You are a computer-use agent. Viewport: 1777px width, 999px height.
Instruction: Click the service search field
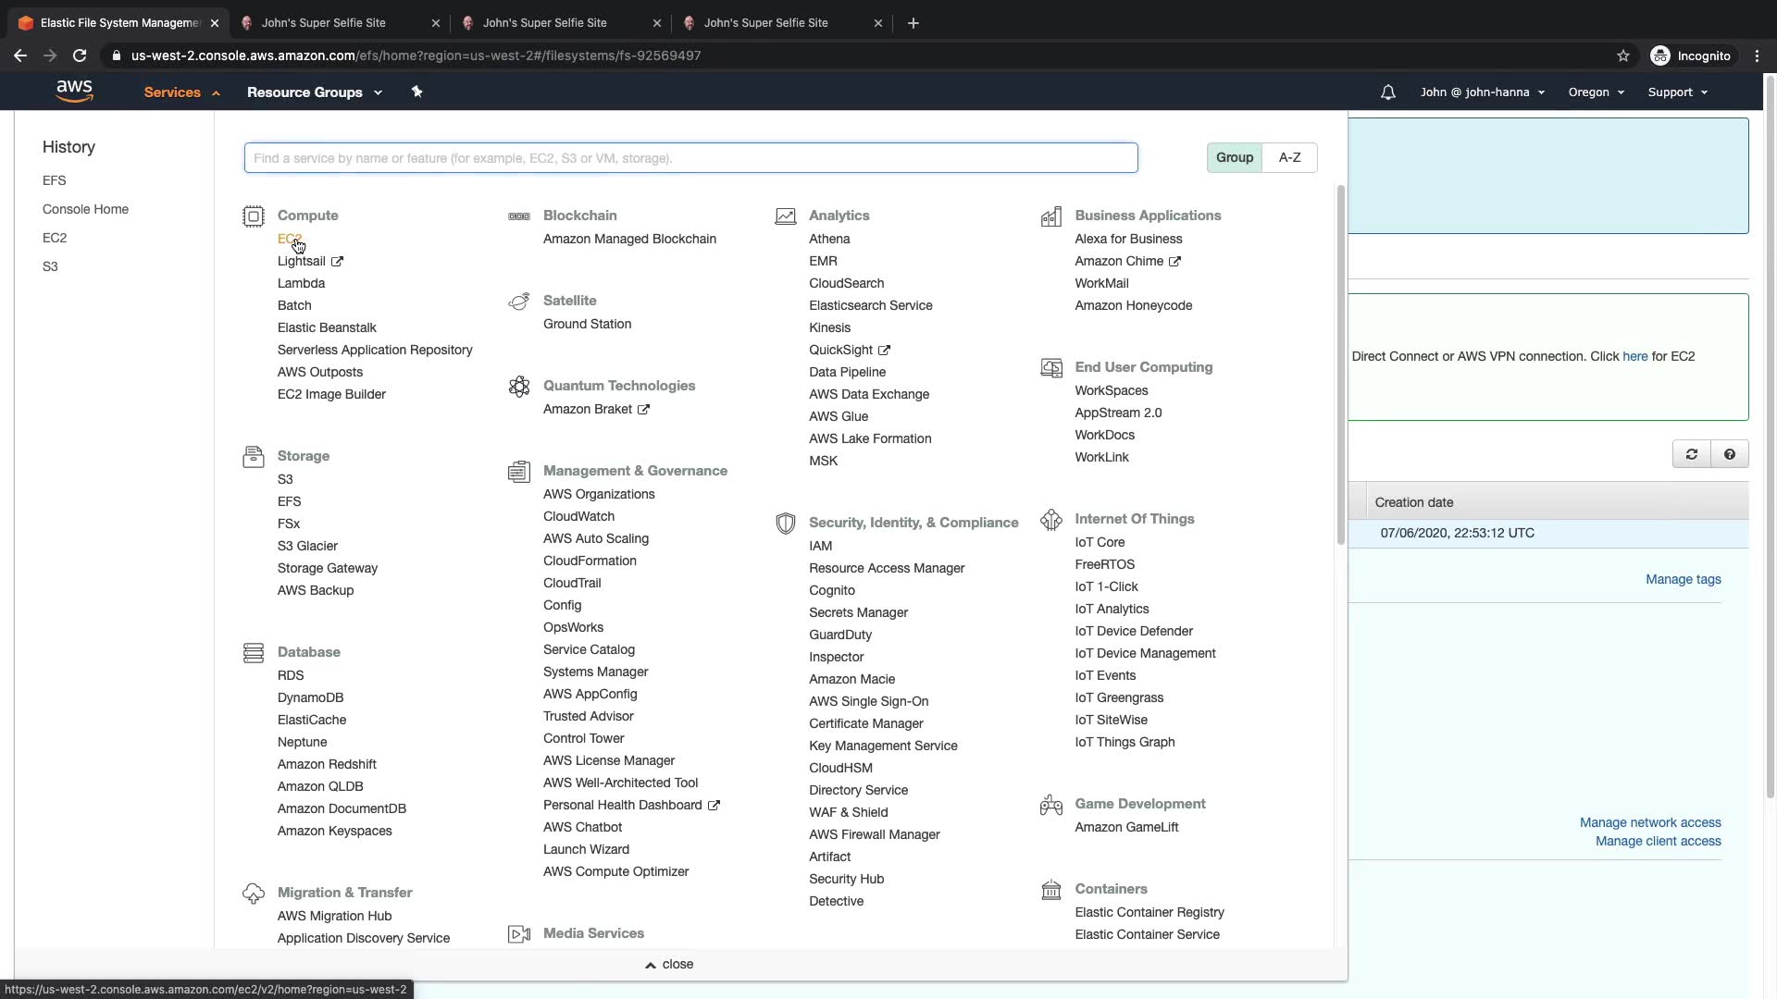click(690, 158)
